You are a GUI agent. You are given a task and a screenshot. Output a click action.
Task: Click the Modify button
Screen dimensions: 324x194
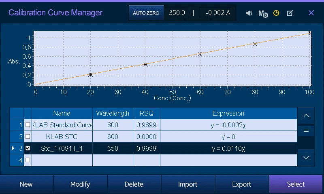pos(80,184)
